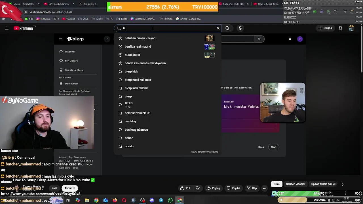Click Blerp notification bell icon
Image resolution: width=363 pixels, height=204 pixels.
coord(290,39)
